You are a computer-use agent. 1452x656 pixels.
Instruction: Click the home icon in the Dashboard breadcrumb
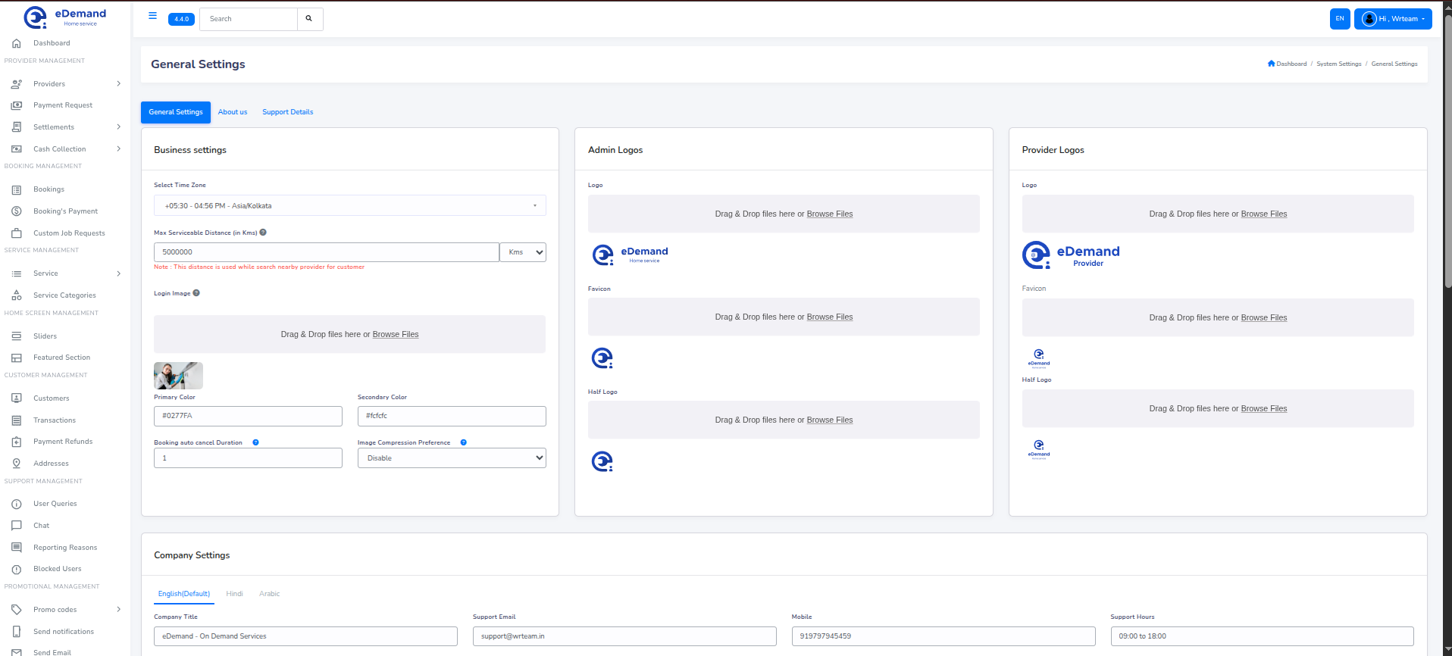[x=1271, y=64]
